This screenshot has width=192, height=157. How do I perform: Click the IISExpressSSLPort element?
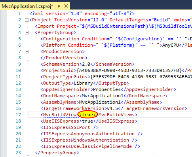[x=69, y=127]
